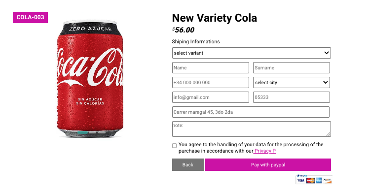This screenshot has height=192, width=369.
Task: Click the note textarea resize handle
Action: pyautogui.click(x=329, y=134)
